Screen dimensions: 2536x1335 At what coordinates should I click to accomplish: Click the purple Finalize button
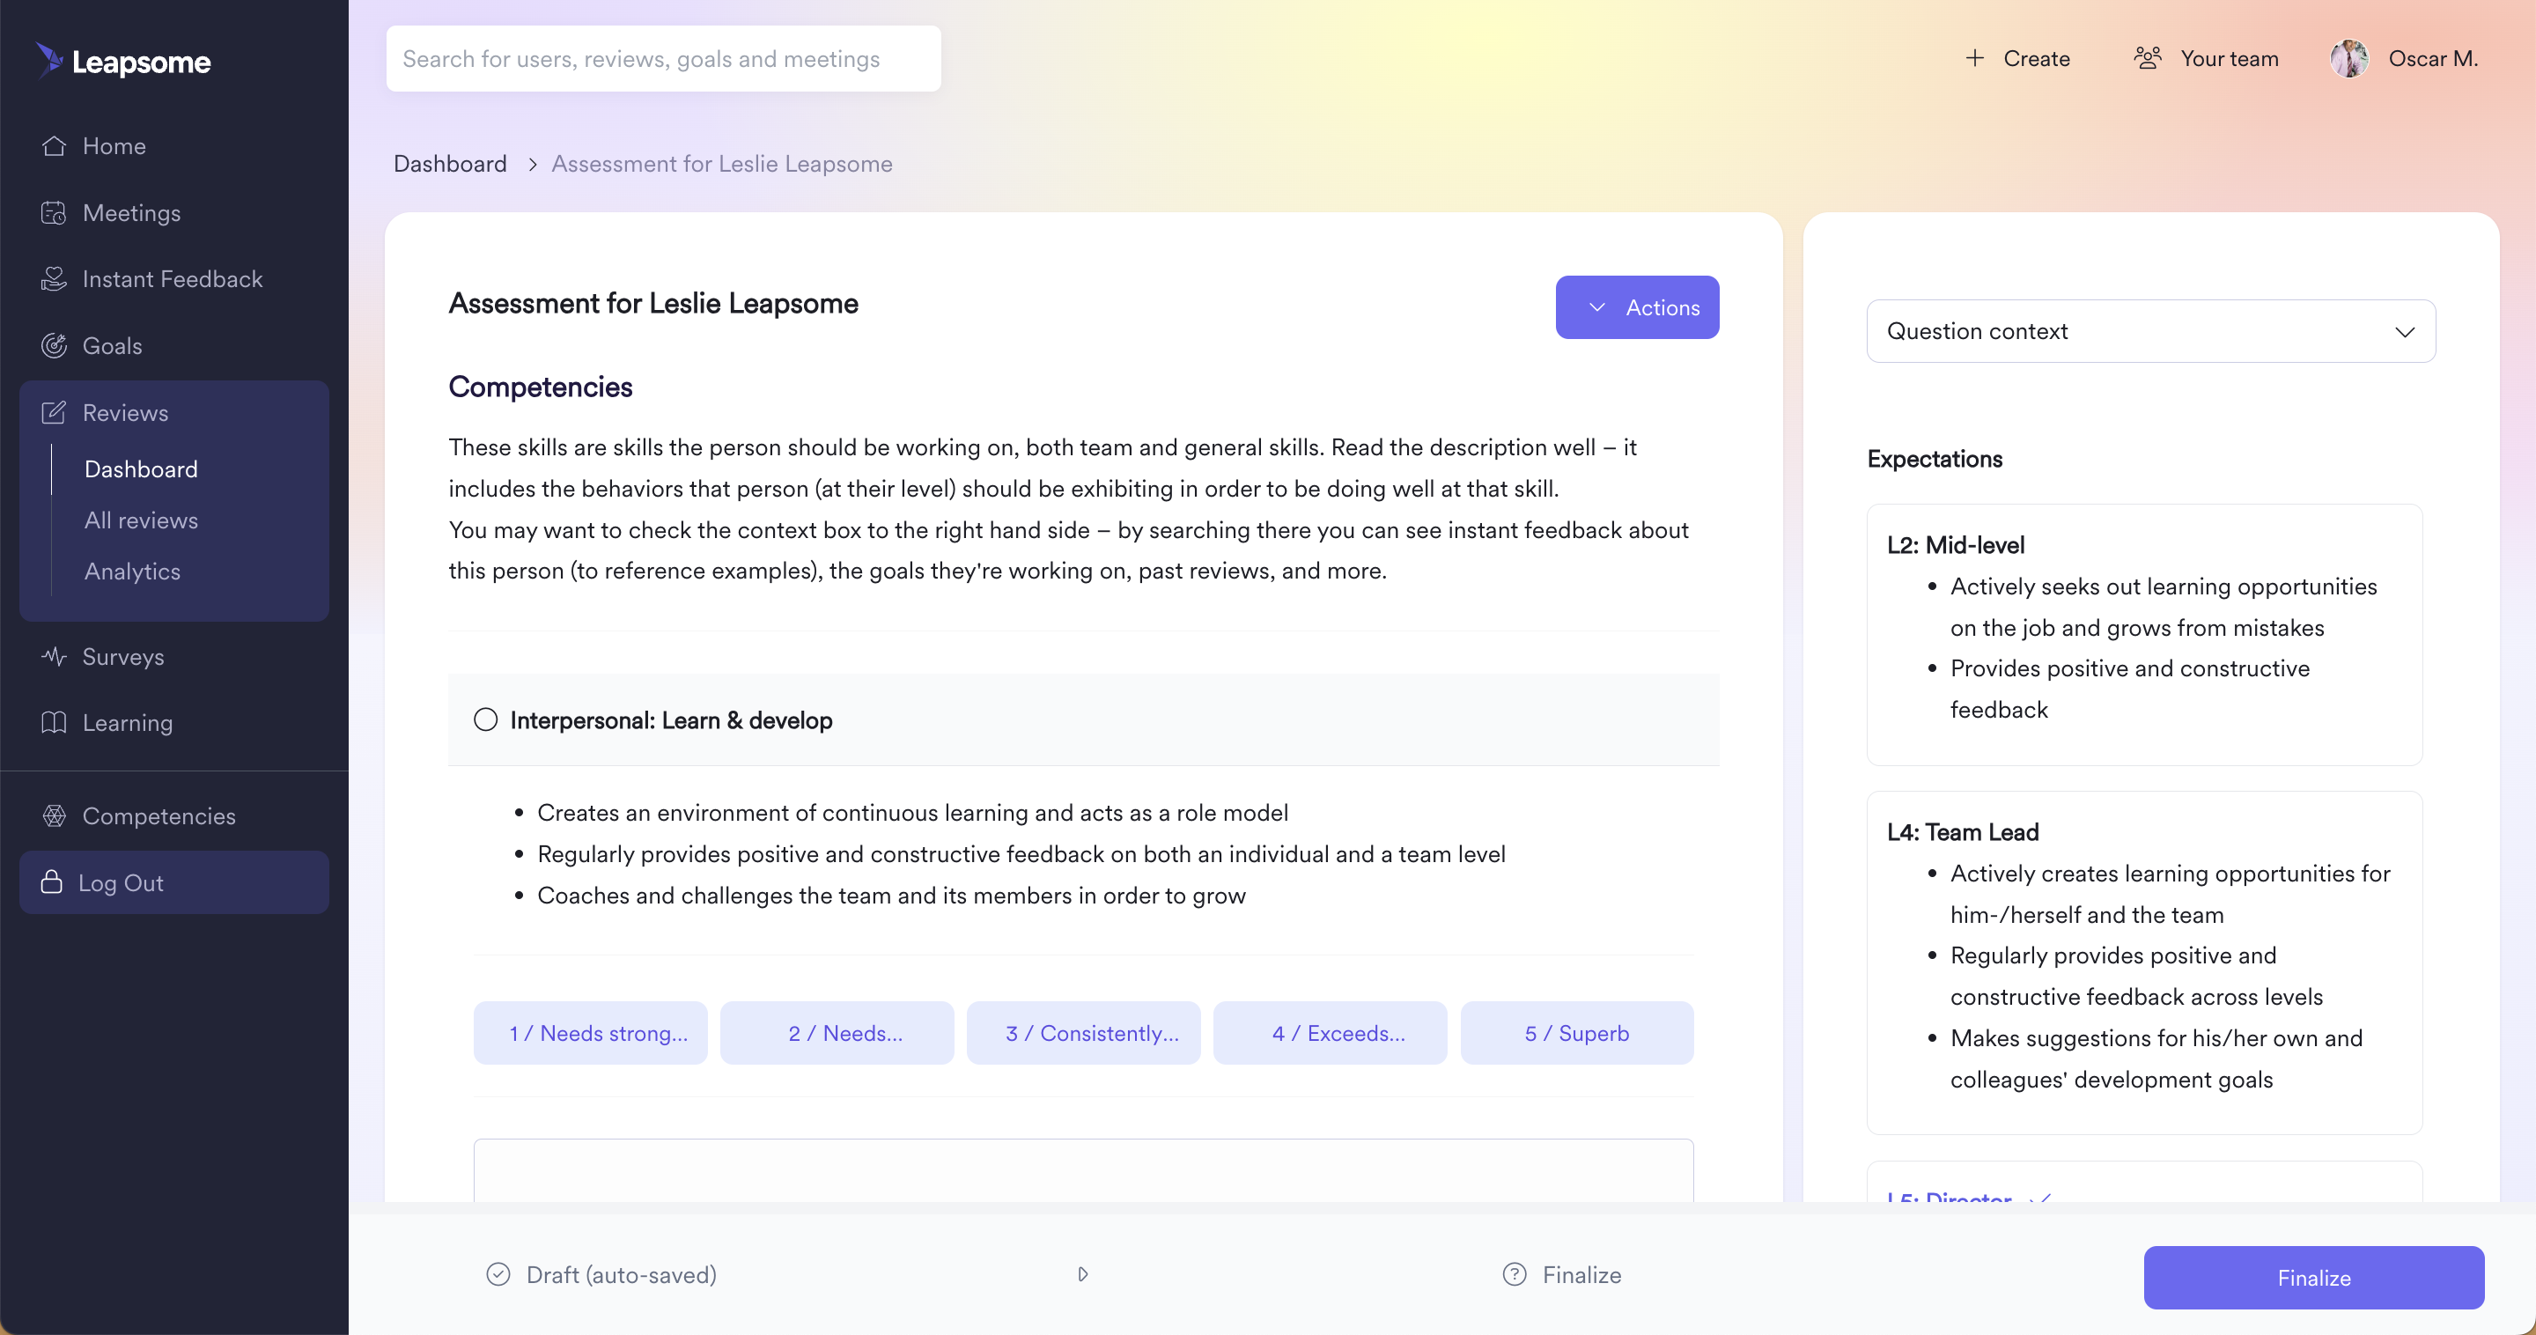(x=2313, y=1277)
